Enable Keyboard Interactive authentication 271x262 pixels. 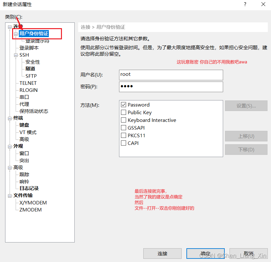click(x=124, y=120)
